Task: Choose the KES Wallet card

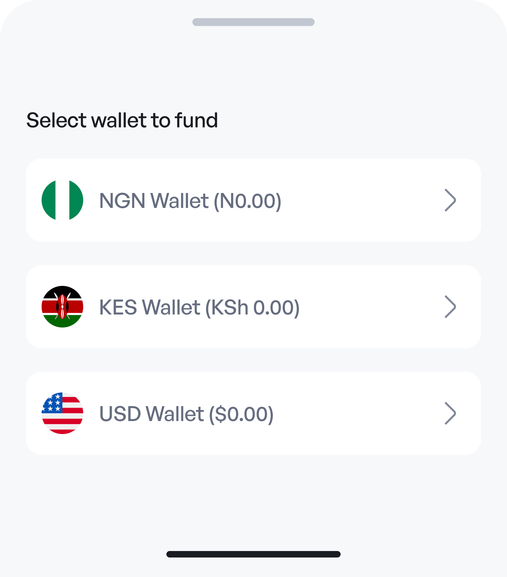Action: pyautogui.click(x=253, y=307)
